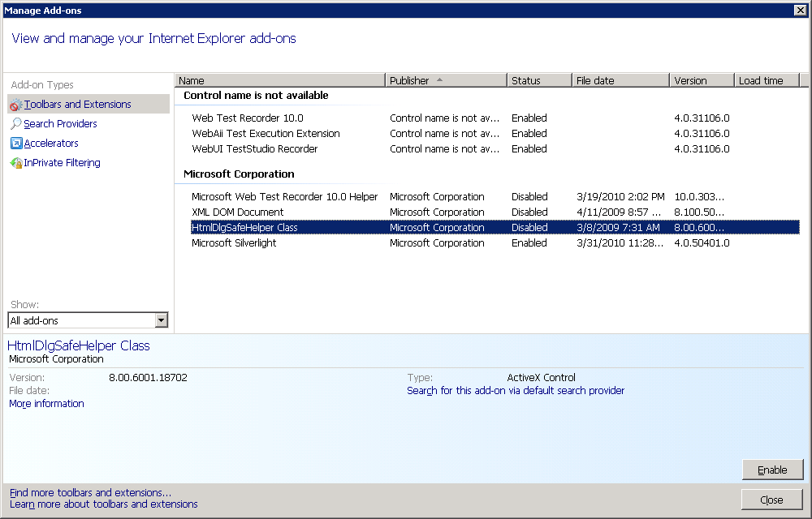812x519 pixels.
Task: Open Find more toolbars and extensions link
Action: coord(90,492)
